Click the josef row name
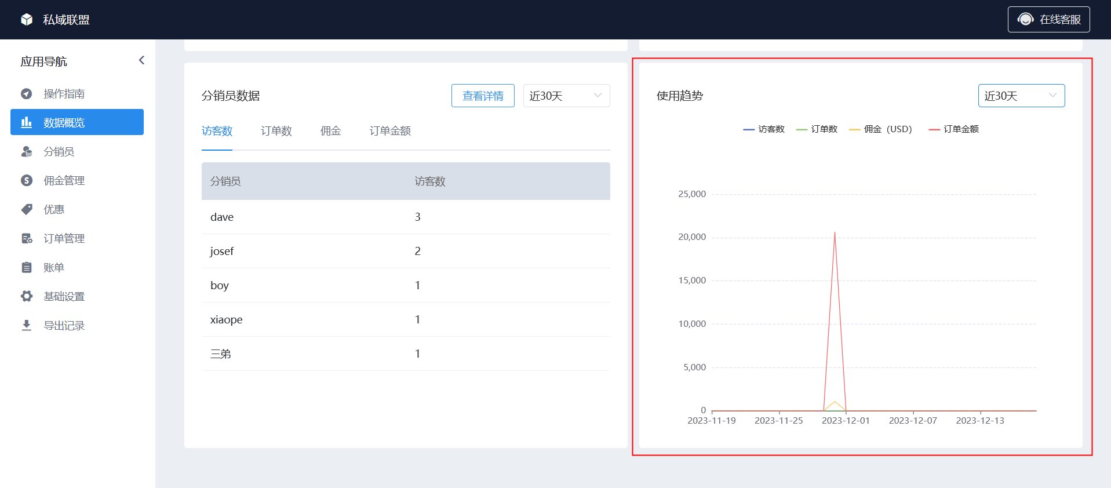Screen dimensions: 1111x488 222,252
